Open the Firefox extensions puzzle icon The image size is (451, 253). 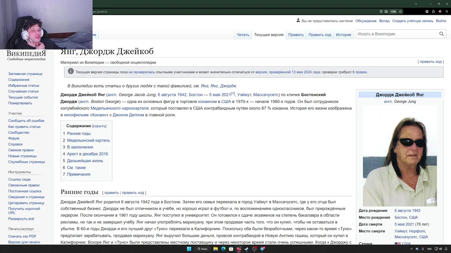pyautogui.click(x=433, y=12)
